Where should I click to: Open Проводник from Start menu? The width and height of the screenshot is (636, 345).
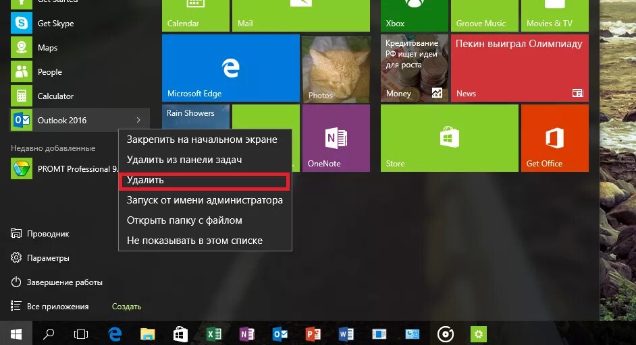point(40,234)
